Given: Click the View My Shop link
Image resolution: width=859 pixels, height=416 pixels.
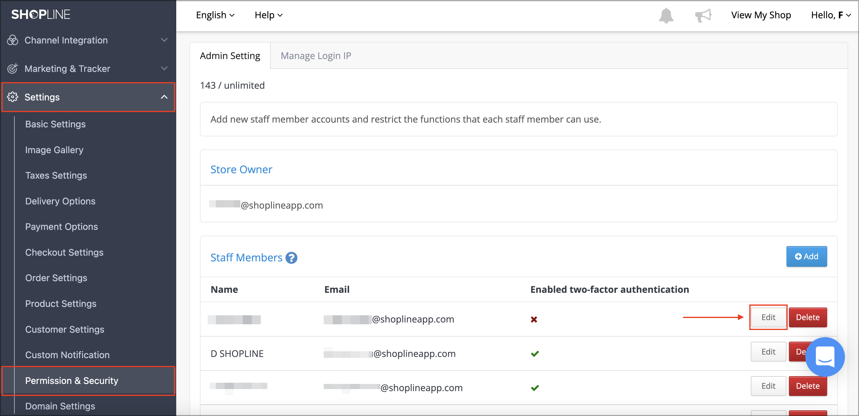Looking at the screenshot, I should coord(761,15).
